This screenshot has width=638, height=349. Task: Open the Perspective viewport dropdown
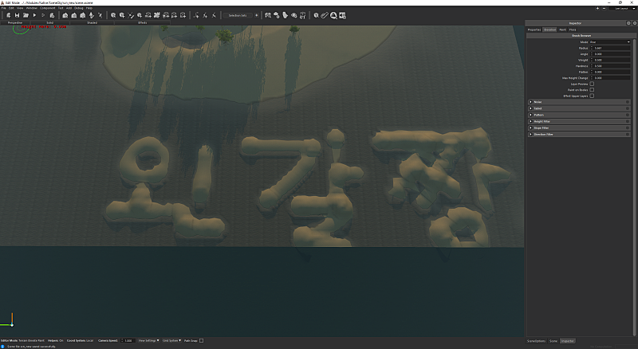pos(15,23)
